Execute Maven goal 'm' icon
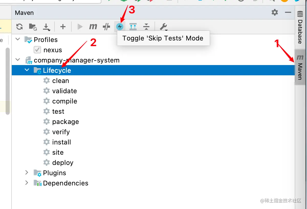The height and width of the screenshot is (209, 307). [x=93, y=26]
